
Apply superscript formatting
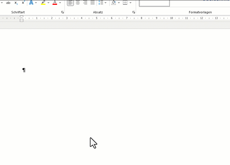point(24,3)
